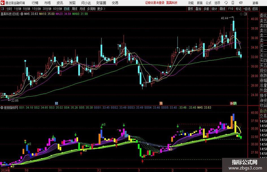Screen dimensions: 267x172
Task: Select the 5分钟 period
Action: point(26,9)
